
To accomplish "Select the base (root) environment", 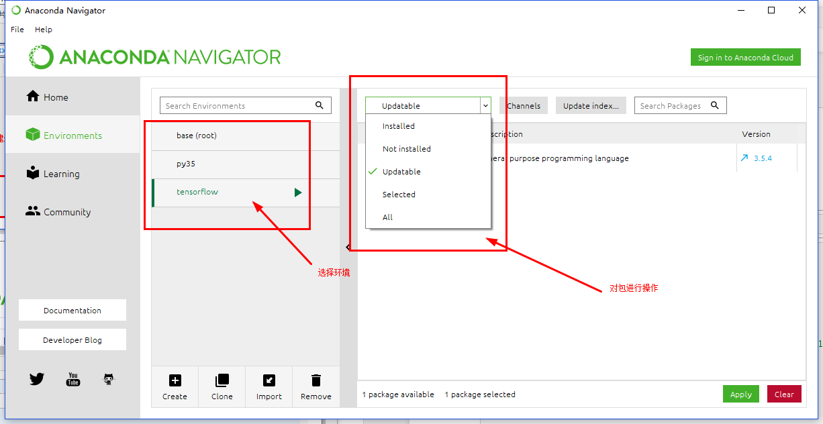I will click(246, 136).
